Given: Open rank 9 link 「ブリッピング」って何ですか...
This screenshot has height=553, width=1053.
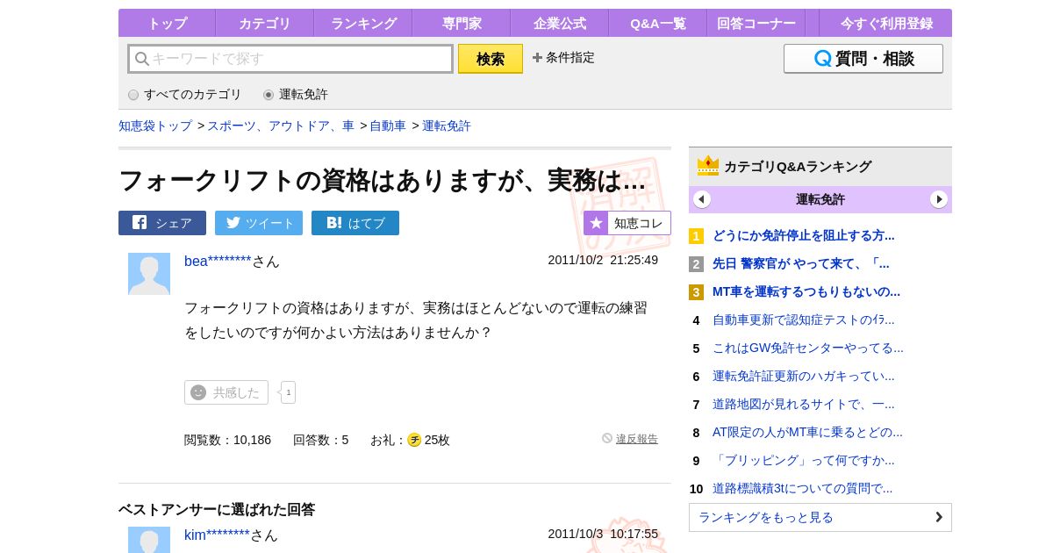Looking at the screenshot, I should [804, 460].
